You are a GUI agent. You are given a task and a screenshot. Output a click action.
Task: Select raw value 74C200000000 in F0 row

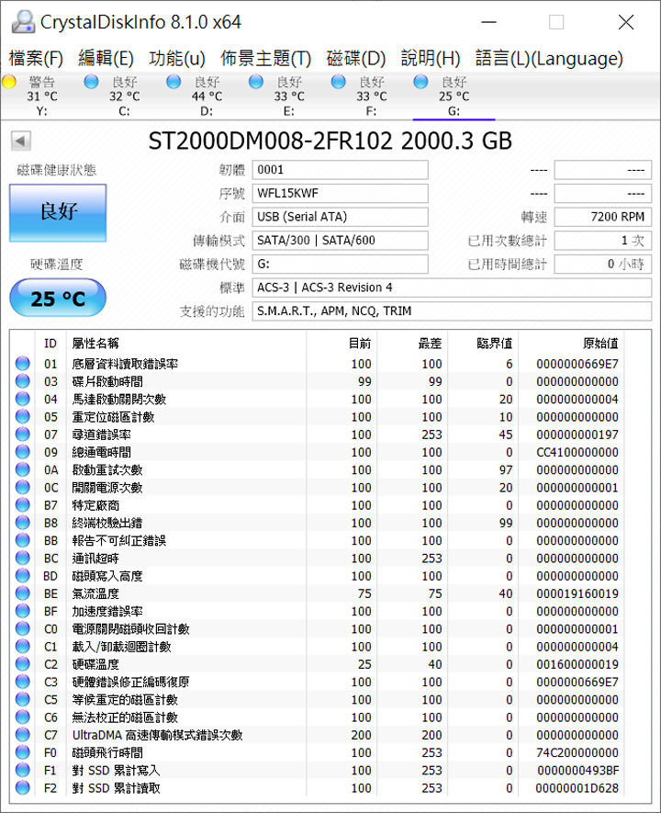[577, 752]
